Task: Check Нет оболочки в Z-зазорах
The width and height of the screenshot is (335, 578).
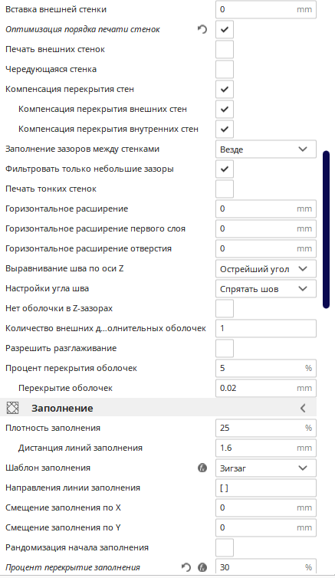Action: click(225, 308)
